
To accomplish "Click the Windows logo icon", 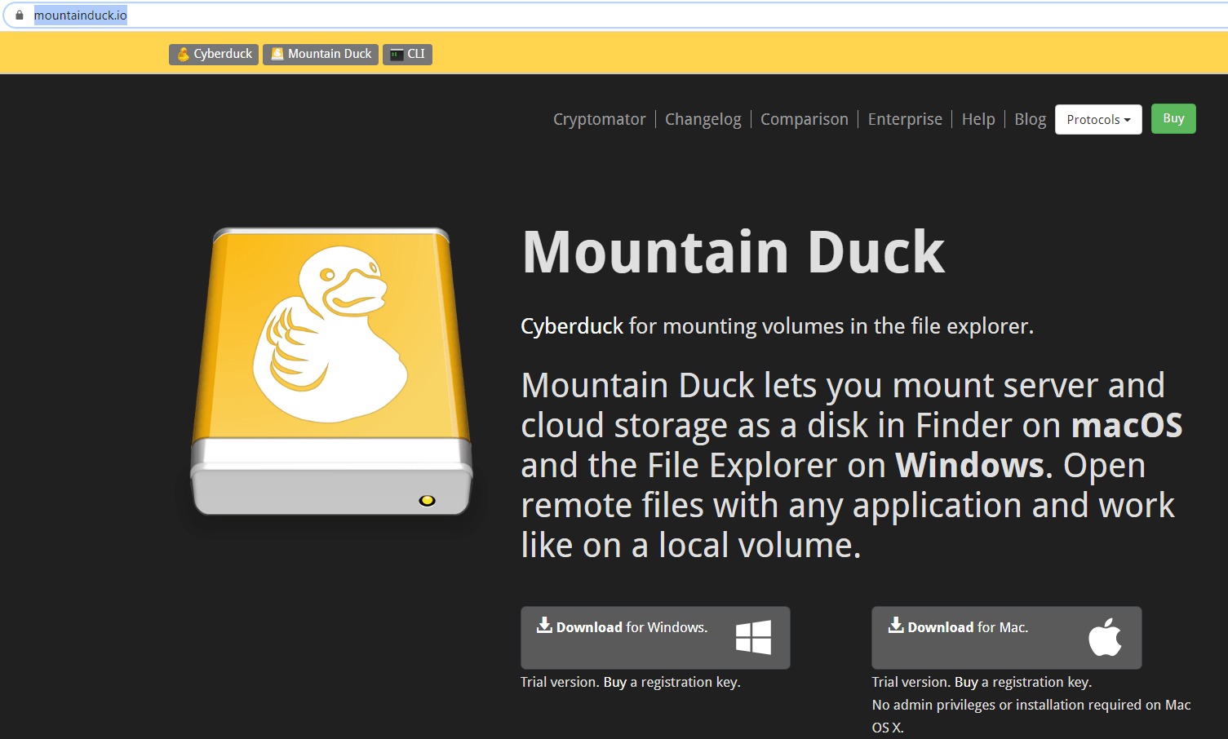I will [x=753, y=637].
